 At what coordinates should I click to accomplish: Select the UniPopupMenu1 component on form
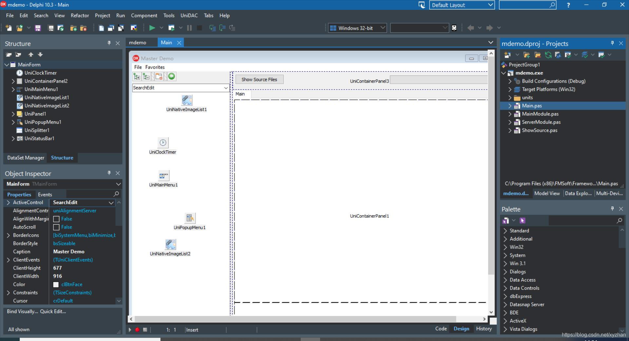pyautogui.click(x=190, y=218)
